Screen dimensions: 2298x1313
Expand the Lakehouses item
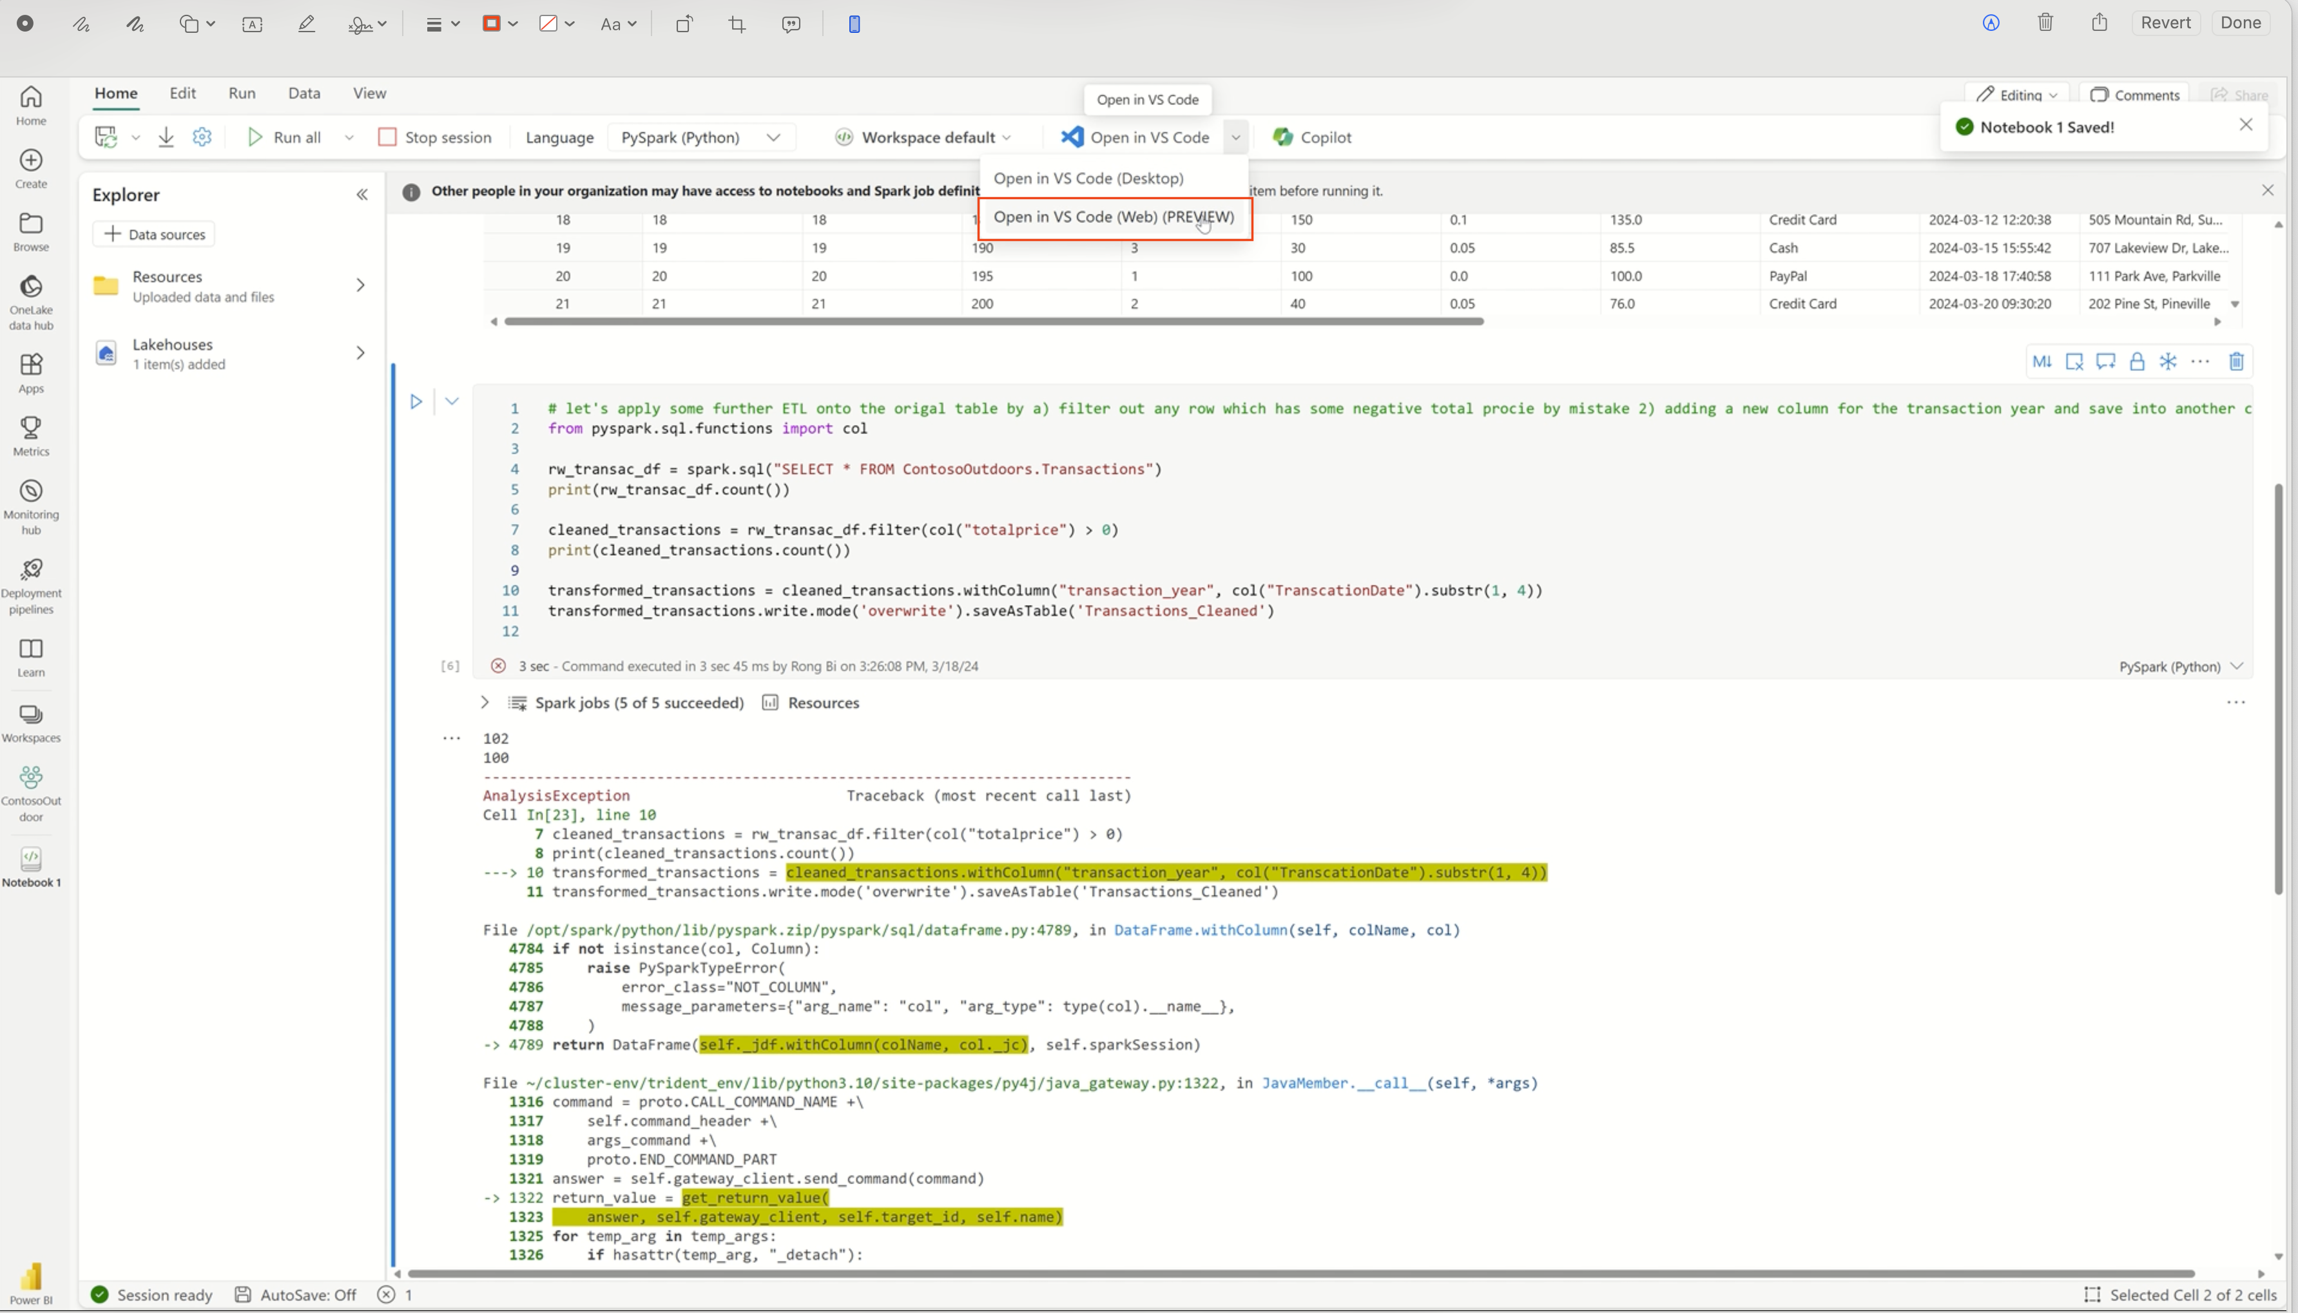(360, 352)
